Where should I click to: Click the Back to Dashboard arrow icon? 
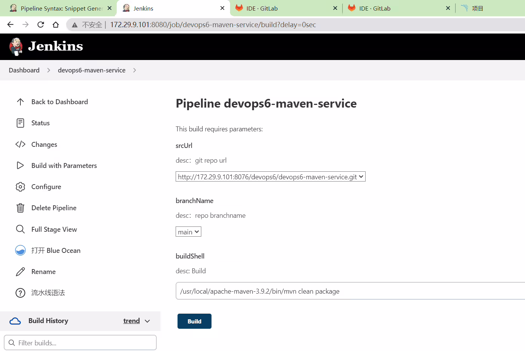(x=20, y=102)
